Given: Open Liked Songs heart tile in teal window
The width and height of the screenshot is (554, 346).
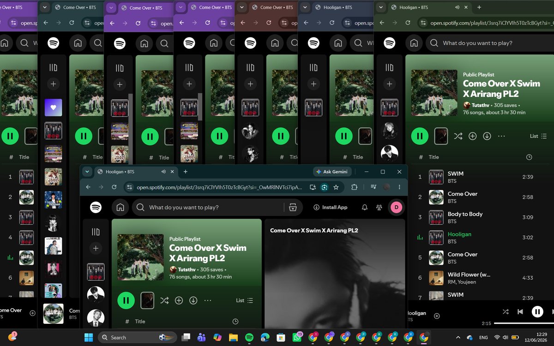Looking at the screenshot, I should click(53, 107).
